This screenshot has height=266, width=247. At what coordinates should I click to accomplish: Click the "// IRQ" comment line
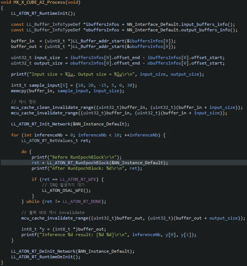[63, 185]
